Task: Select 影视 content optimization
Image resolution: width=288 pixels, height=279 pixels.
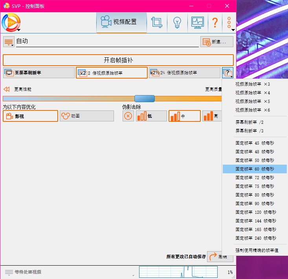Action: point(30,116)
